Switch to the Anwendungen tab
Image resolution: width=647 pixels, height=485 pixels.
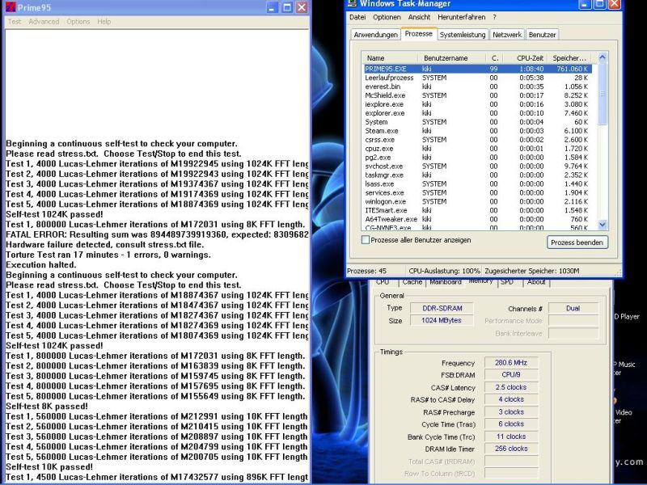(375, 35)
